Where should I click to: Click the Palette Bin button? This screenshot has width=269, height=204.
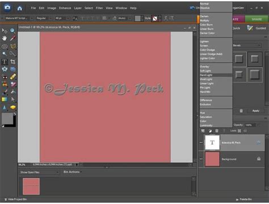click(x=244, y=199)
